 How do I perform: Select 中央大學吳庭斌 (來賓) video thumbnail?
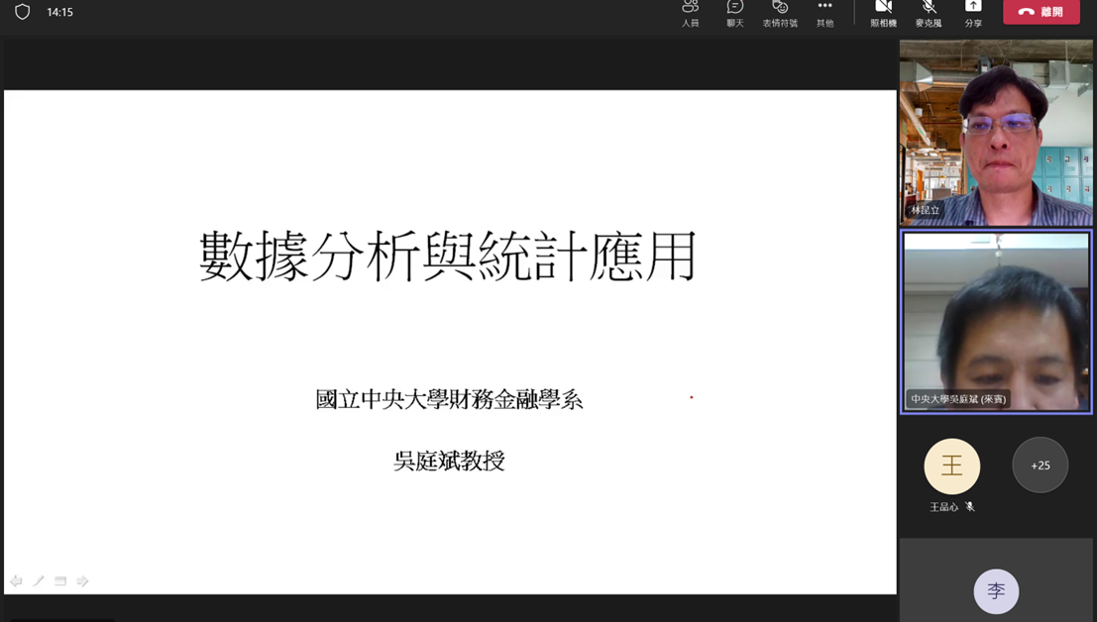tap(996, 322)
